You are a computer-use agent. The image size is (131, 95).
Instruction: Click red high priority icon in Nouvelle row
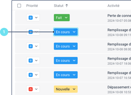tap(31, 89)
